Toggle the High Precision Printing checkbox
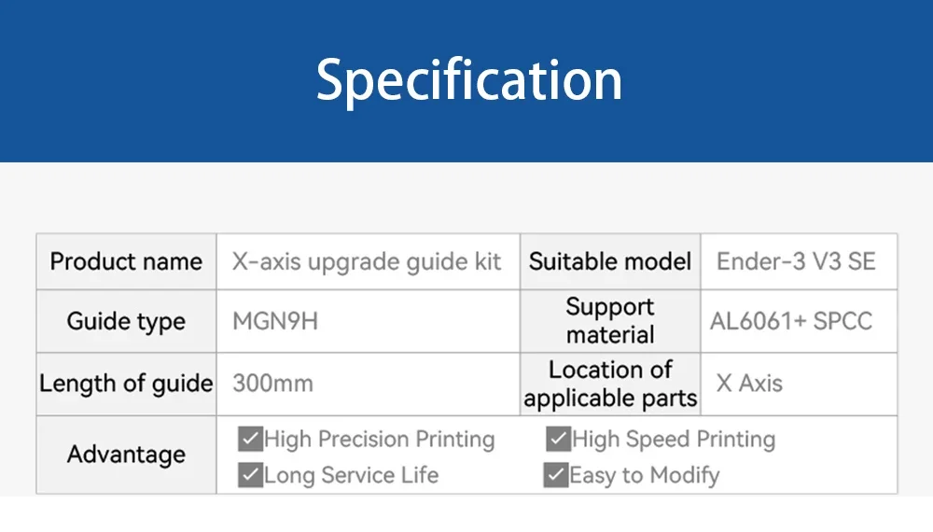933x532 pixels. [x=250, y=440]
